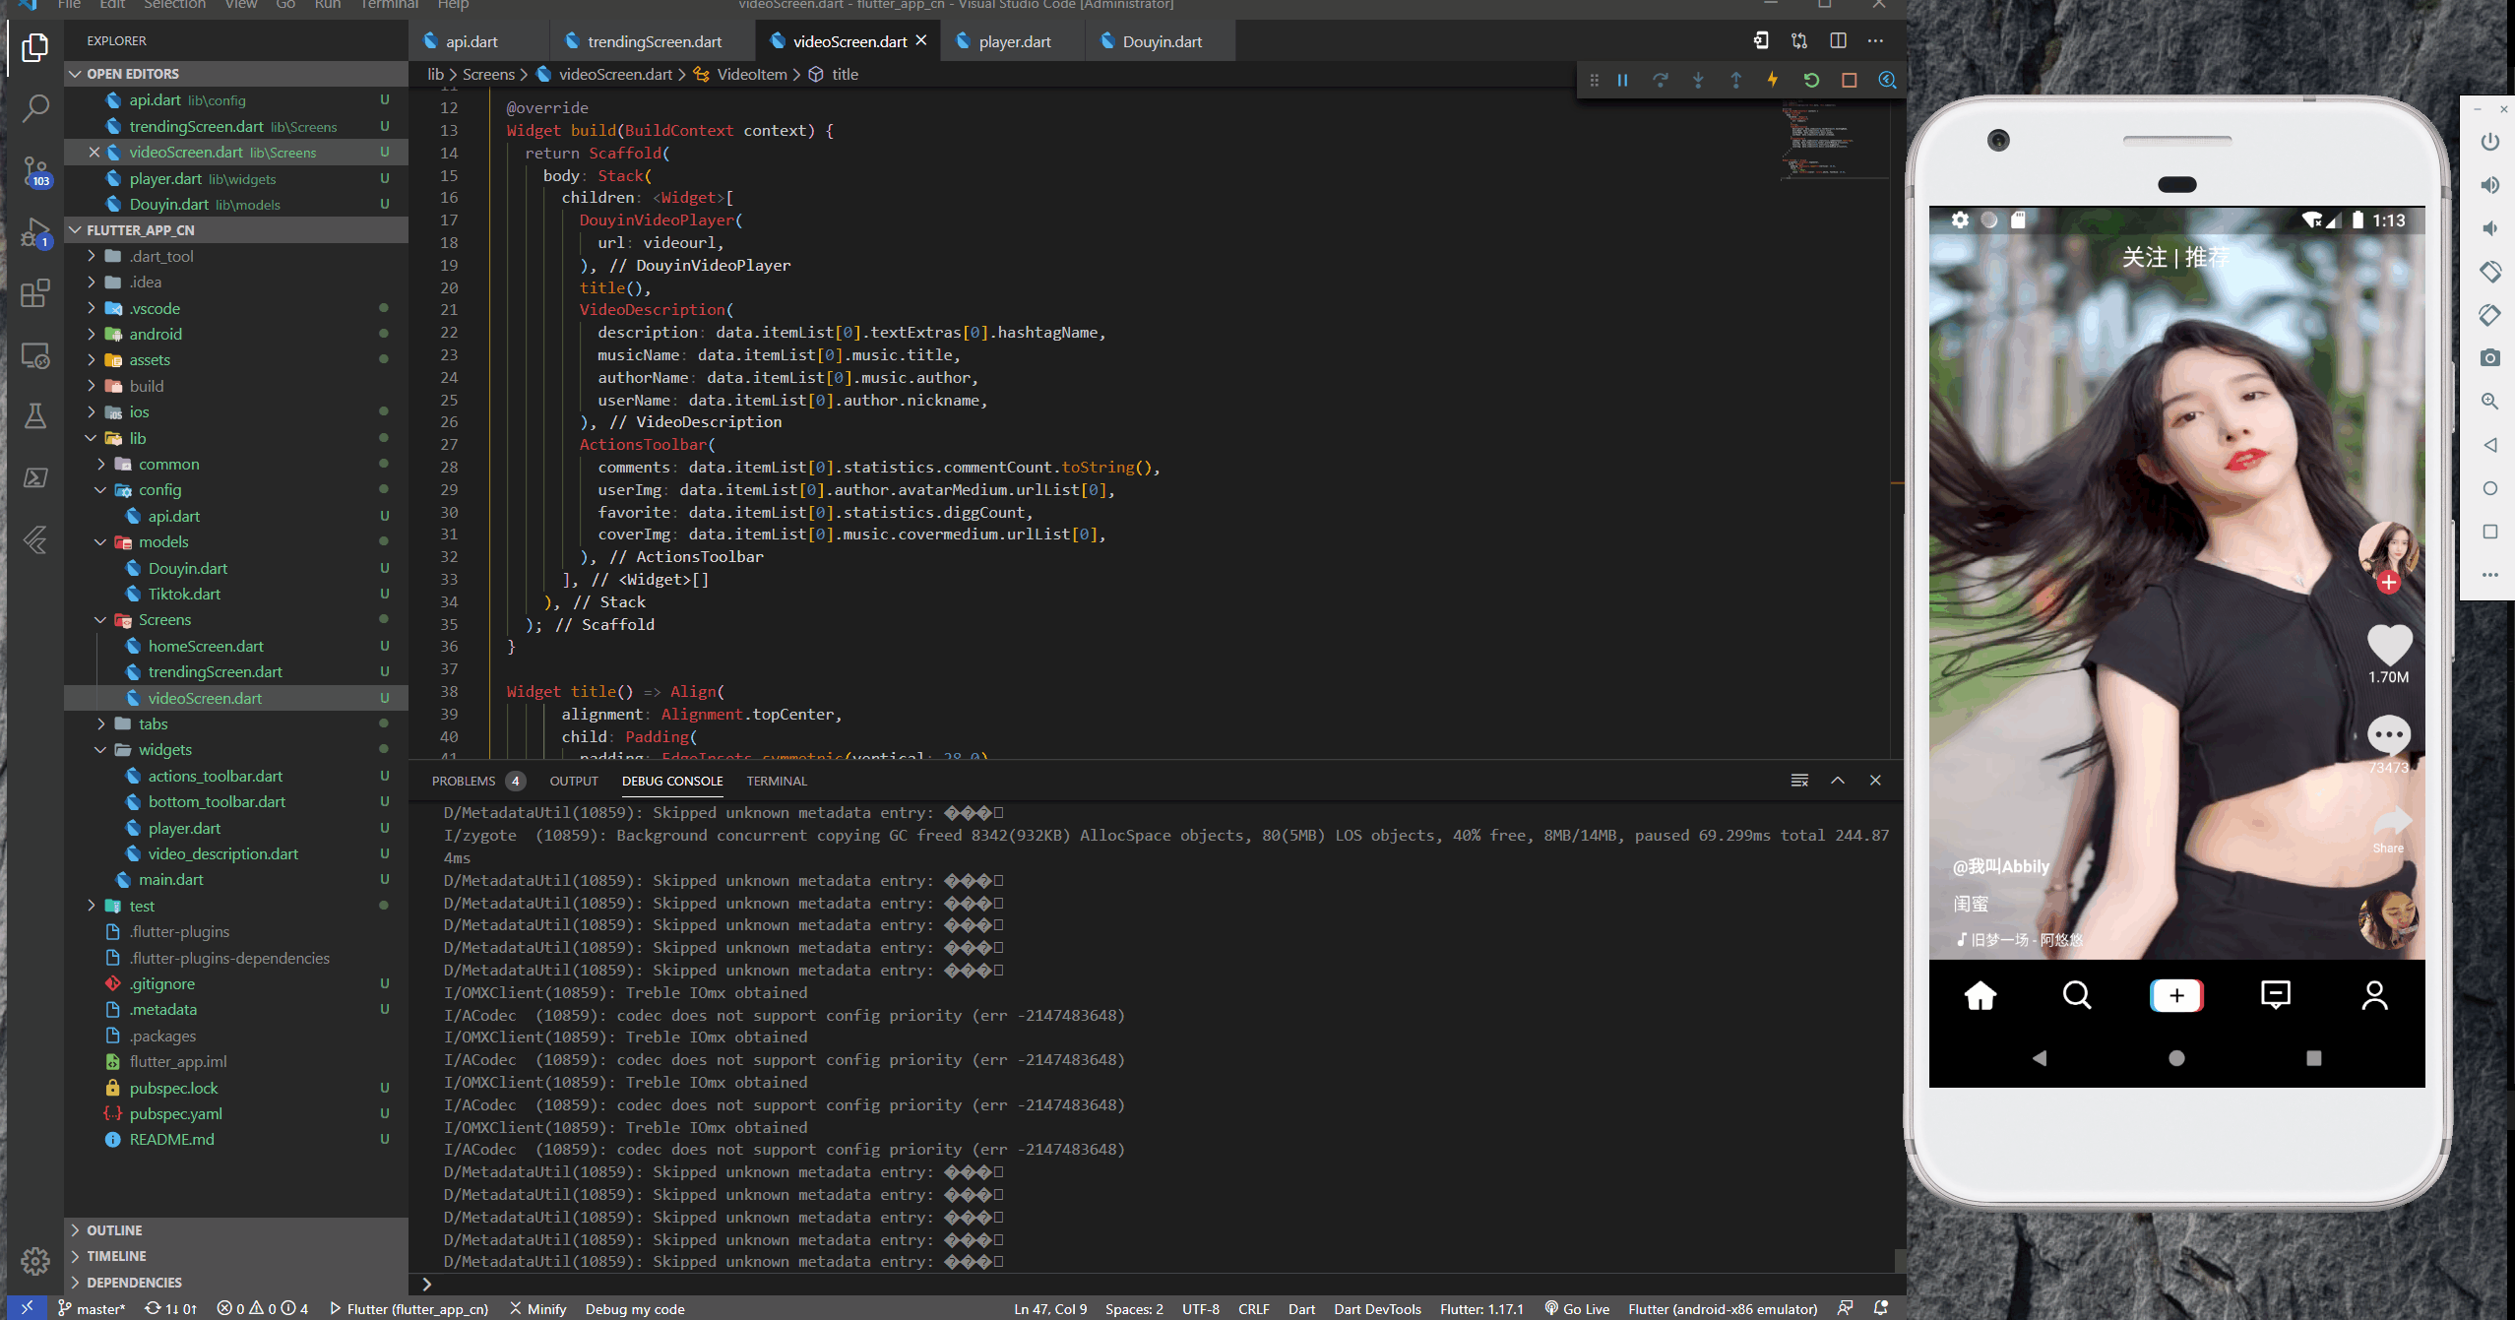
Task: Open the player.dart editor tab
Action: pyautogui.click(x=1014, y=41)
